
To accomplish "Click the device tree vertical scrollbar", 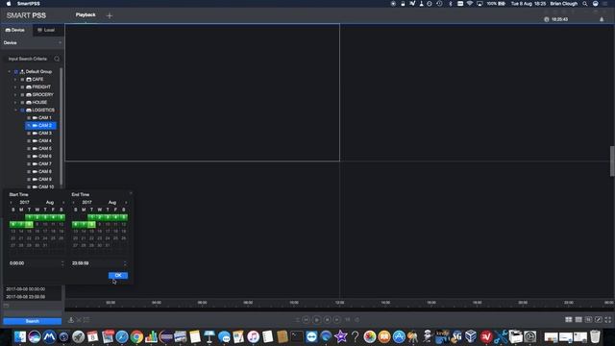I will 61,128.
